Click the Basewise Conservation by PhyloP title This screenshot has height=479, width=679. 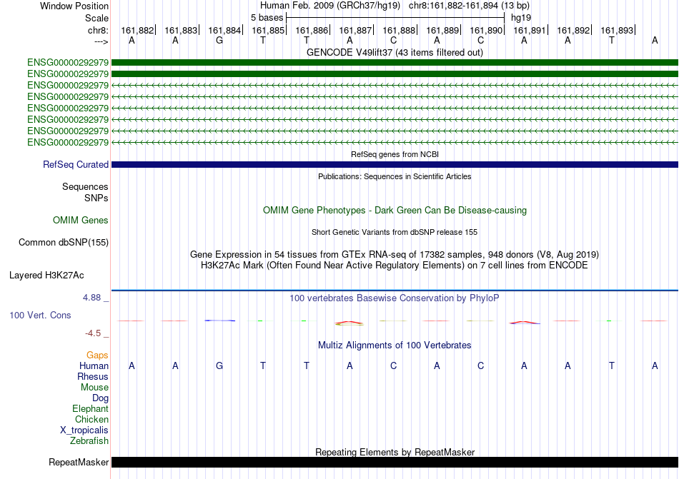coord(395,298)
